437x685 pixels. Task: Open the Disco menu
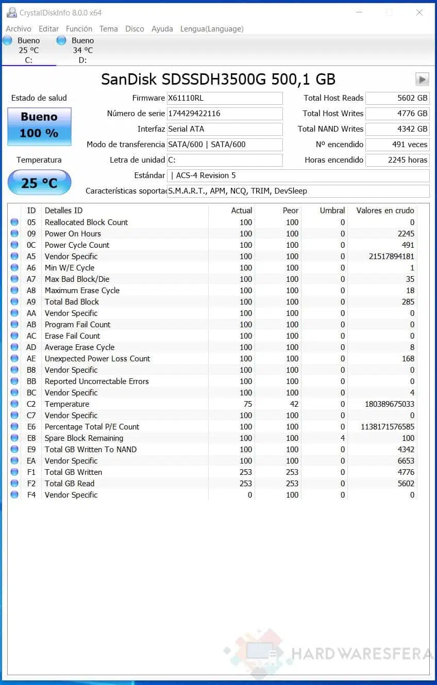(x=135, y=29)
